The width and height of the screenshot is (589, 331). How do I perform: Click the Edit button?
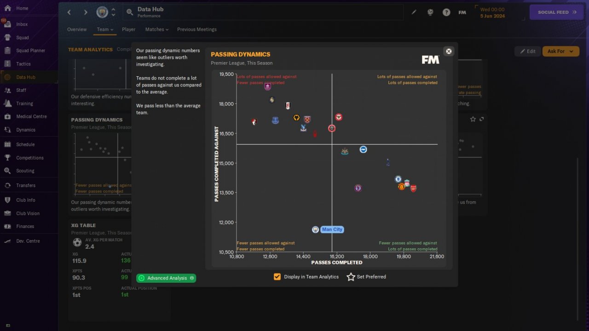coord(527,51)
